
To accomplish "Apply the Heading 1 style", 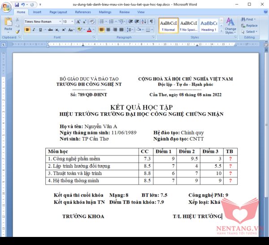I will [208, 25].
